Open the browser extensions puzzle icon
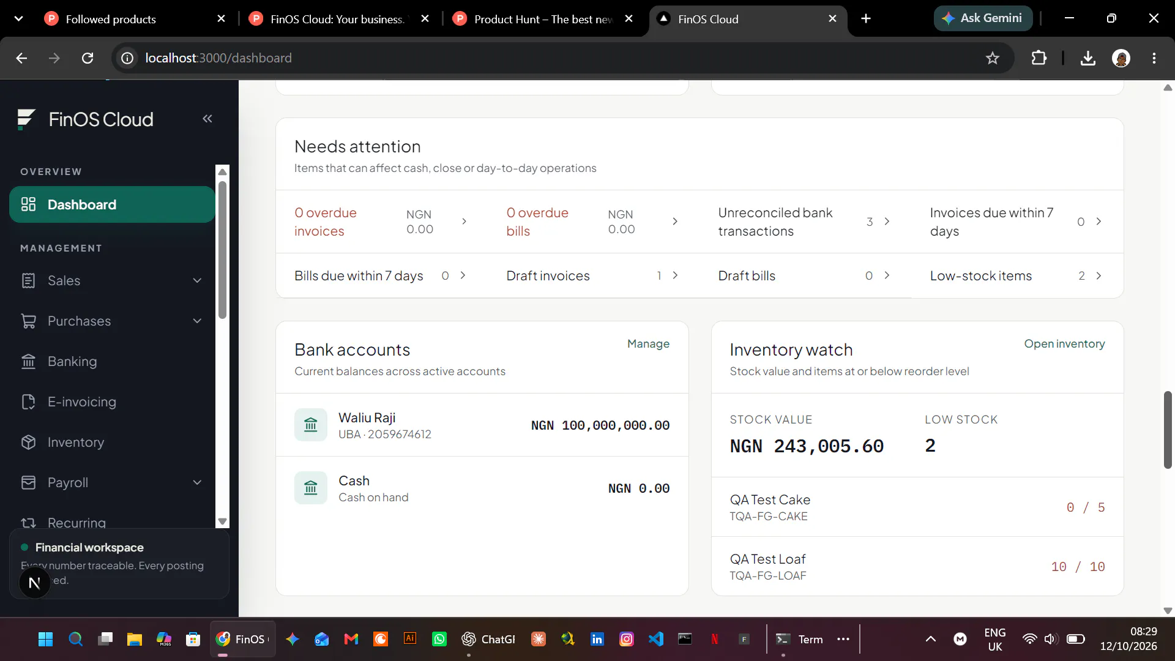1175x661 pixels. pos(1039,58)
